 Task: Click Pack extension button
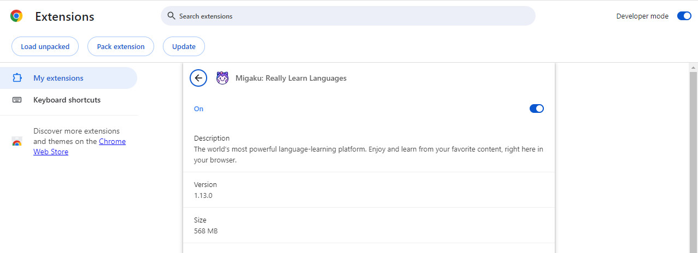[121, 46]
